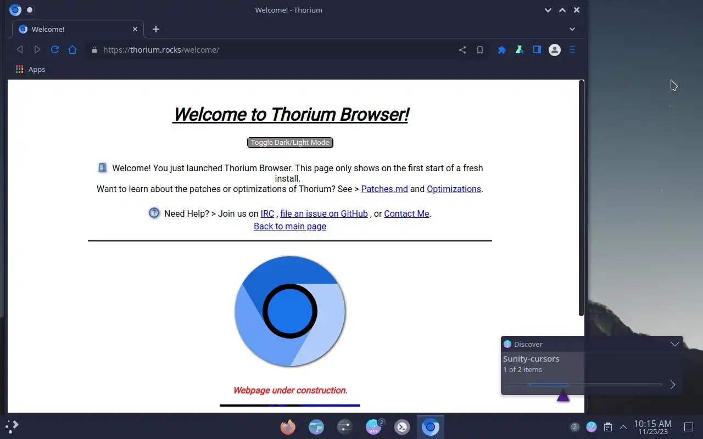Click the page vertical scrollbar
The width and height of the screenshot is (703, 439).
click(581, 198)
